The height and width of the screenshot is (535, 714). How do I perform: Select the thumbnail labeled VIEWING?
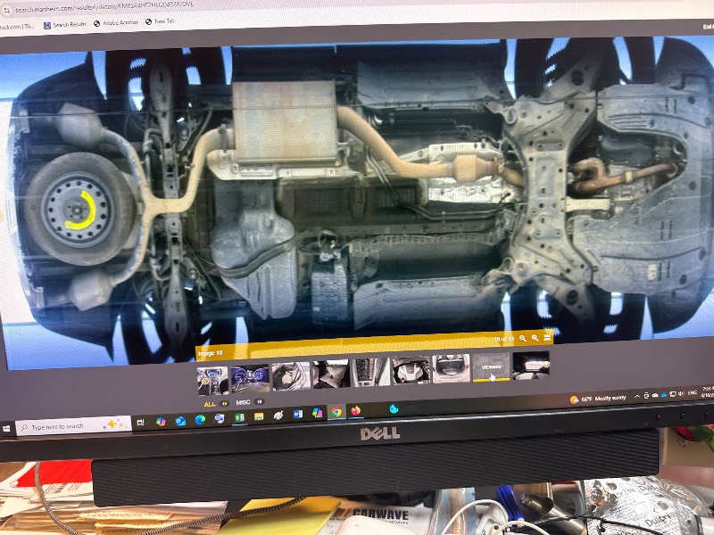tap(491, 366)
